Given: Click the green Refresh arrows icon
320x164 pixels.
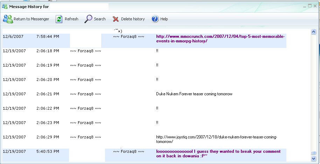Looking at the screenshot, I should [x=59, y=19].
